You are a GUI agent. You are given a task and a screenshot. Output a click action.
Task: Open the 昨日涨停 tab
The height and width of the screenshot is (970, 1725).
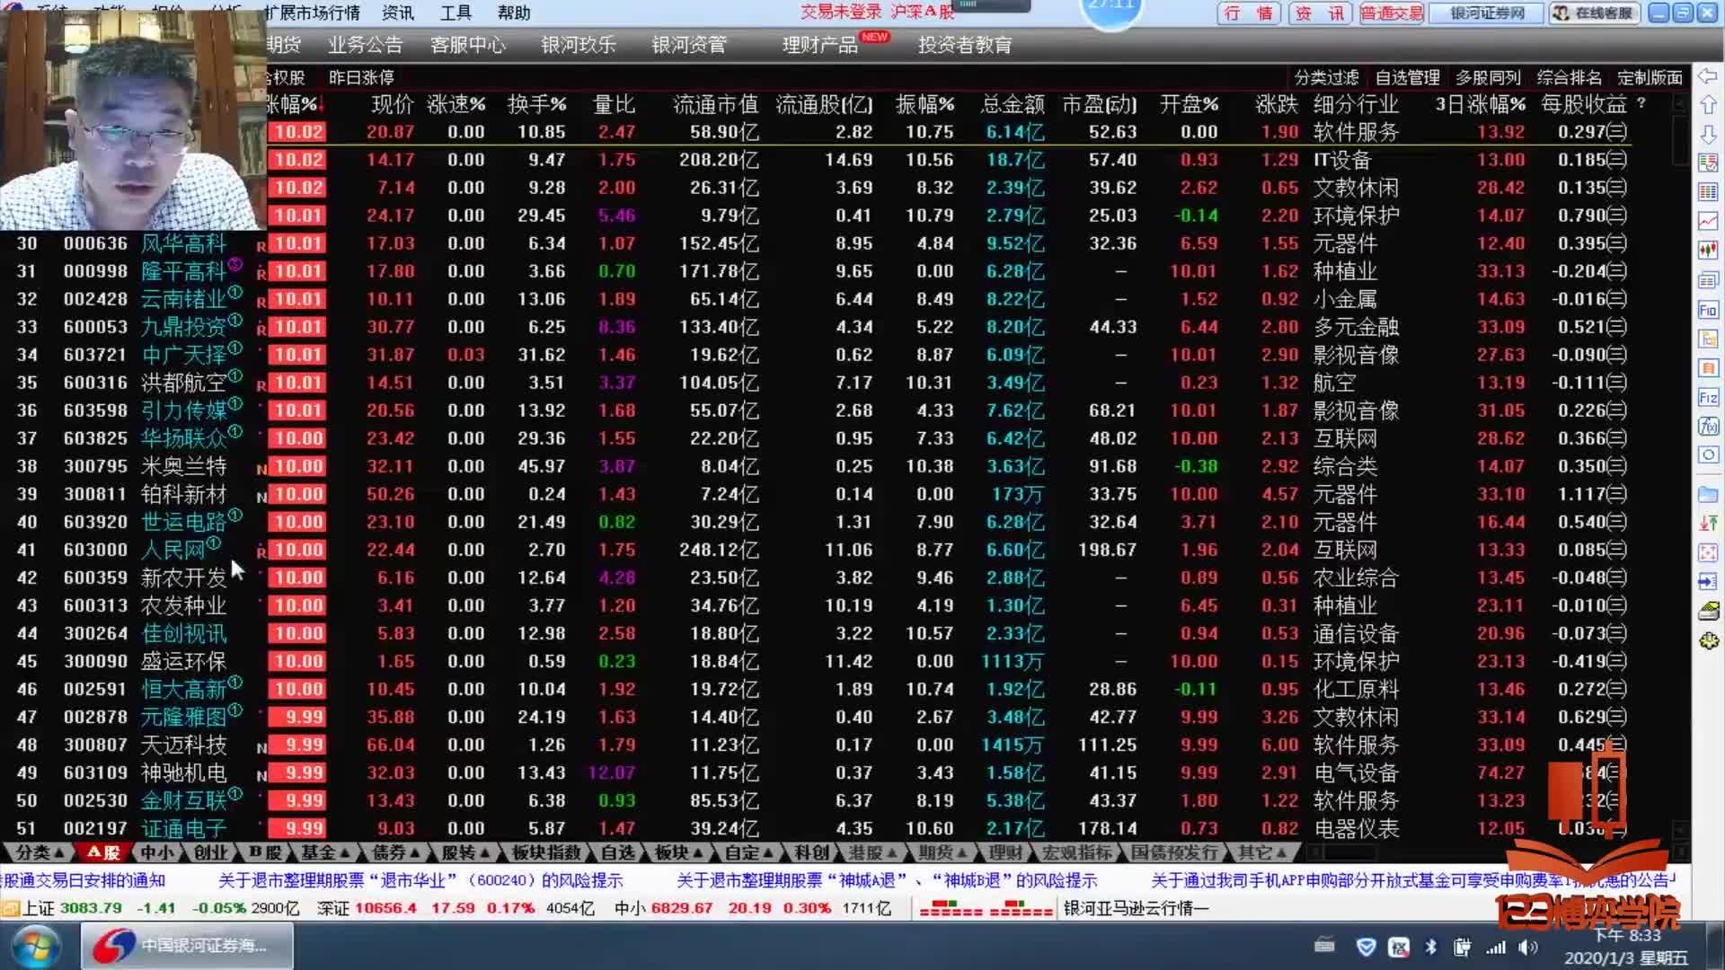click(361, 77)
